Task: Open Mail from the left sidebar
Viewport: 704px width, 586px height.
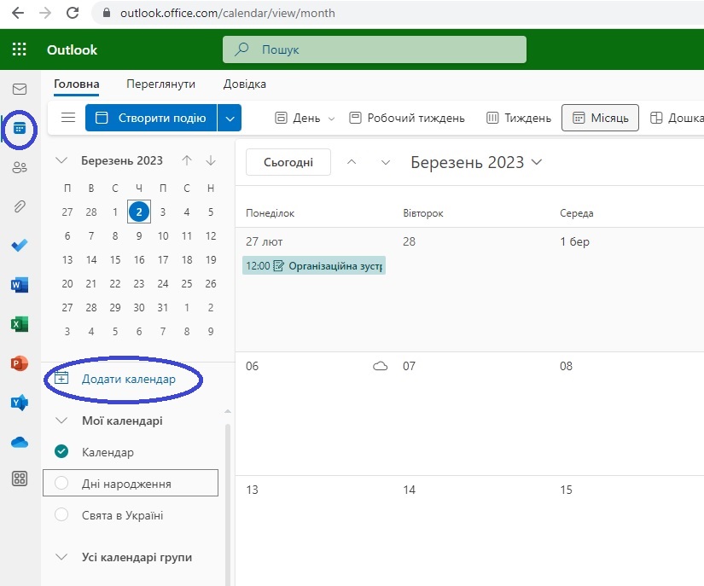Action: [x=20, y=89]
